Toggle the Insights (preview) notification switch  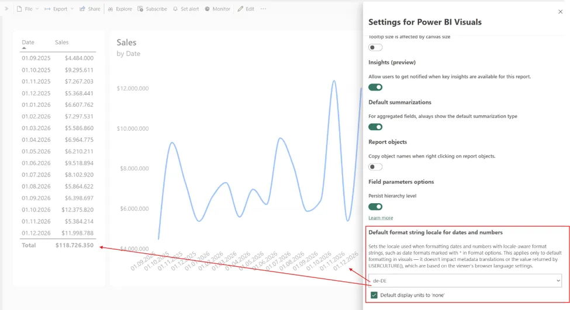[x=375, y=87]
